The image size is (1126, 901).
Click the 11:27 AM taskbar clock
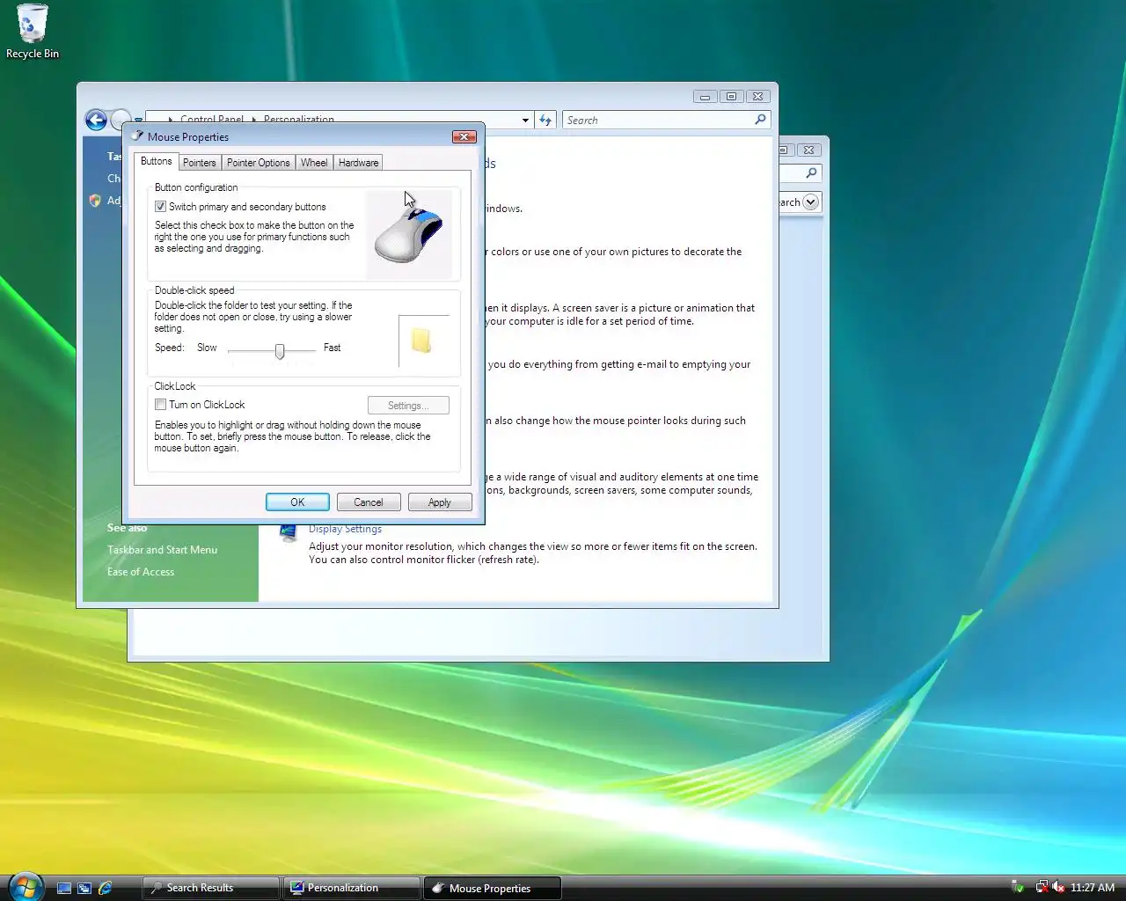(x=1093, y=888)
